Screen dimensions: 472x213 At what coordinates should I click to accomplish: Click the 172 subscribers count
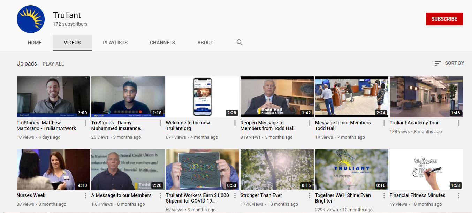pyautogui.click(x=70, y=24)
